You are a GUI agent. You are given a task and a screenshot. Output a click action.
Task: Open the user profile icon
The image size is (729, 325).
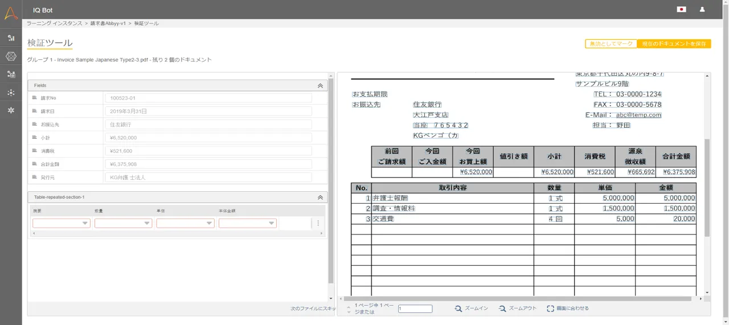702,10
